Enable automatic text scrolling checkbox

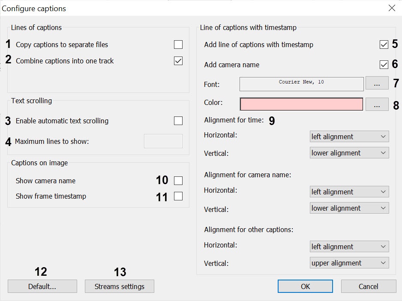[178, 121]
